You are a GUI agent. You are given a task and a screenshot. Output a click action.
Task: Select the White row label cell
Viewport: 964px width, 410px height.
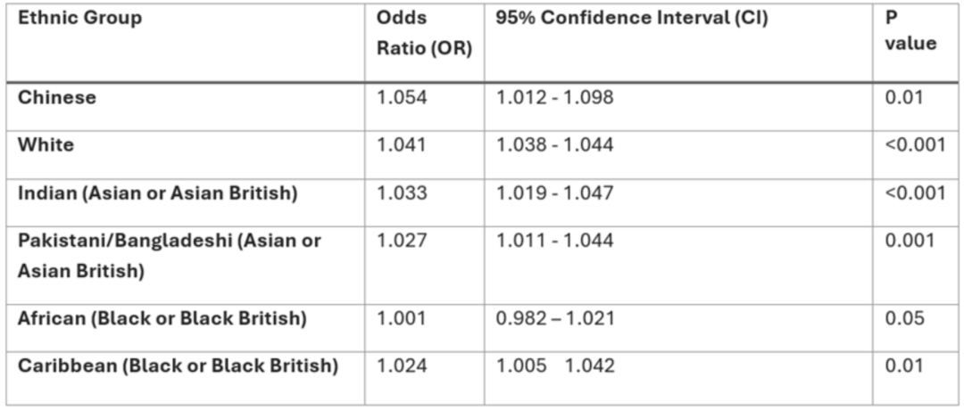185,155
